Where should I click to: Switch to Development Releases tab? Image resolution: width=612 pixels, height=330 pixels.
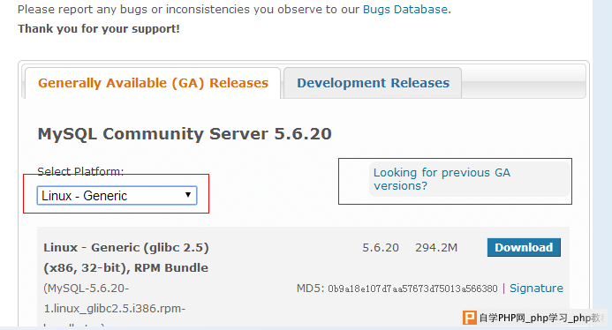373,83
